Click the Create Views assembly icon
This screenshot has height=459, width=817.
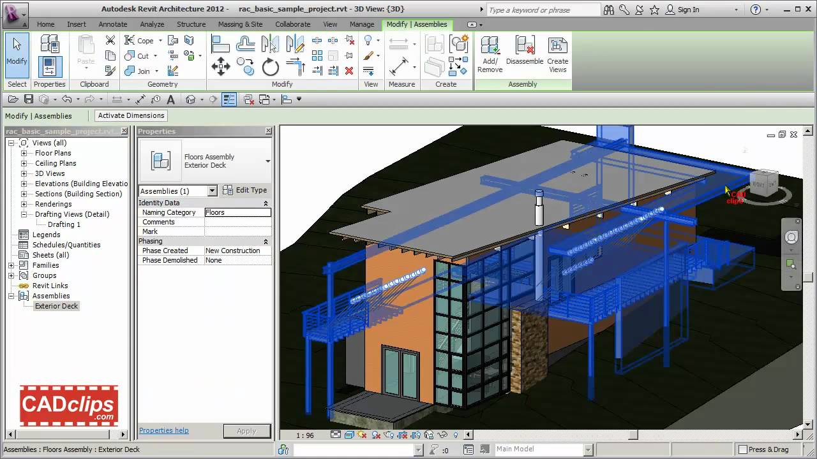(x=557, y=51)
